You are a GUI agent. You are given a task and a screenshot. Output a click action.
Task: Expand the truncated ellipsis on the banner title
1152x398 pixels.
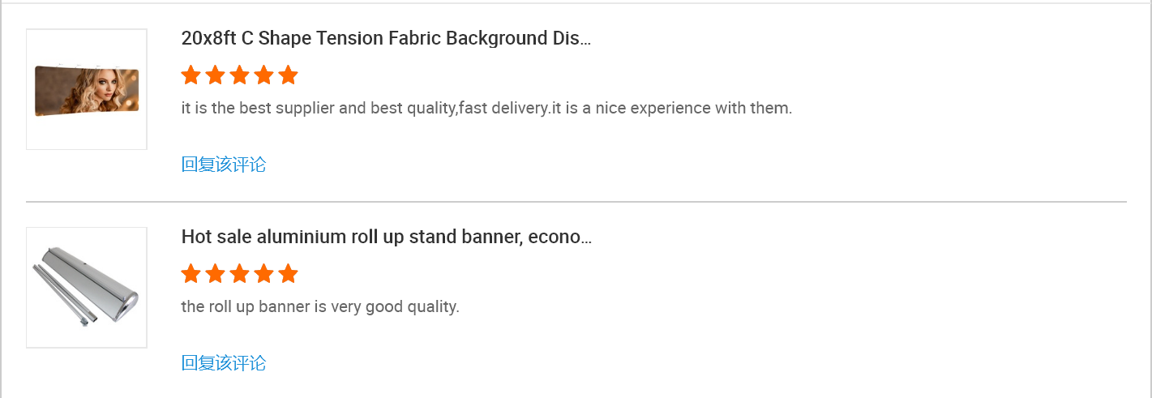[586, 239]
